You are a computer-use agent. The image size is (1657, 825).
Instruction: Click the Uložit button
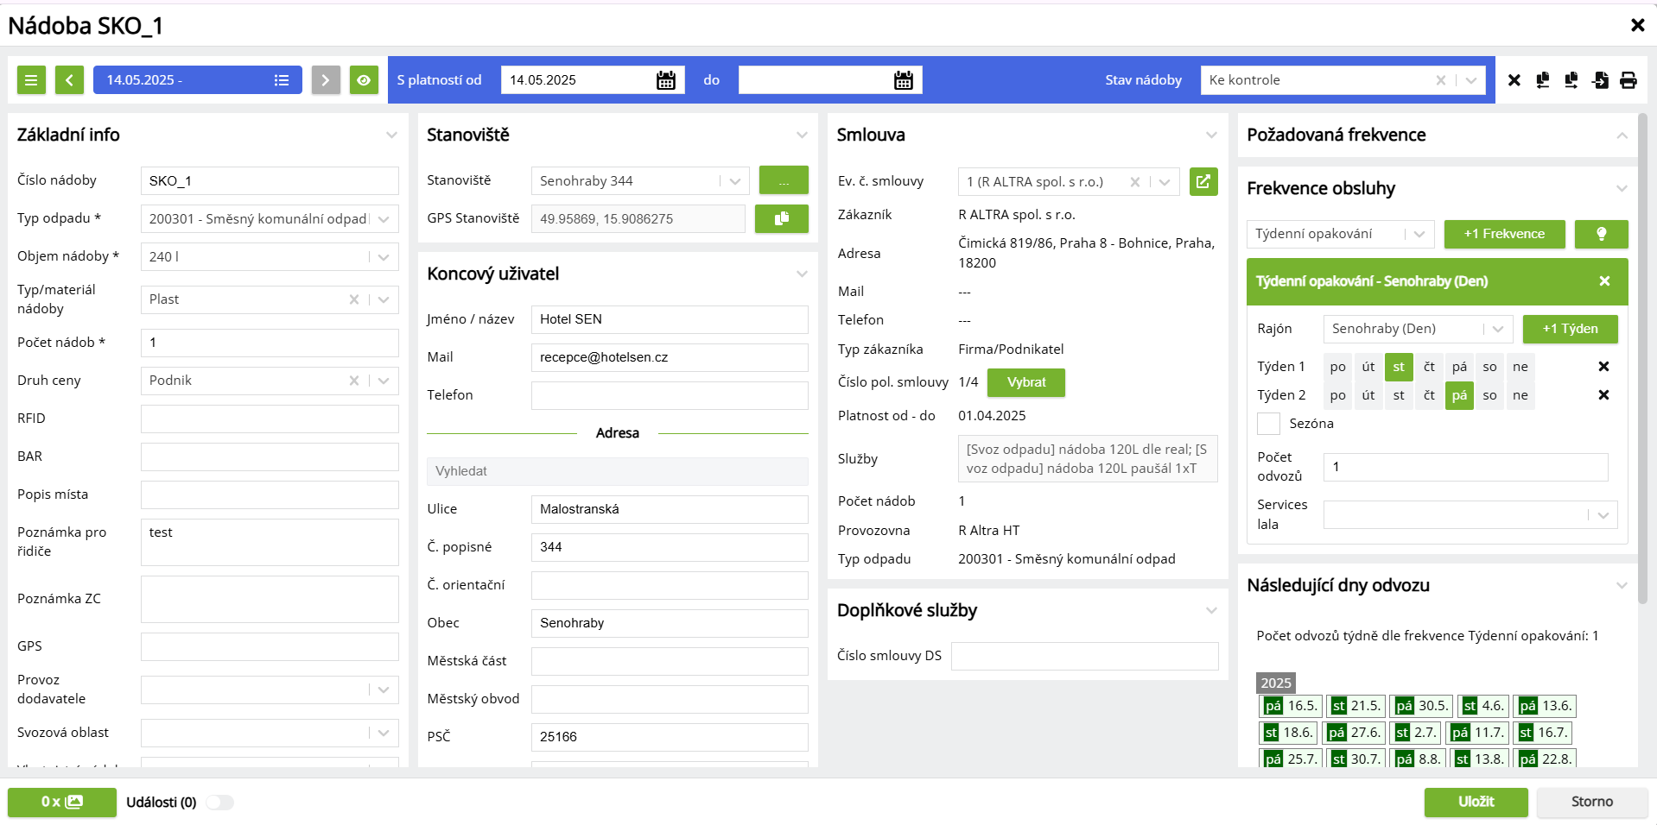tap(1476, 802)
